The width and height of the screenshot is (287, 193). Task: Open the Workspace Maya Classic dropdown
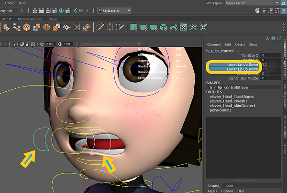click(252, 3)
